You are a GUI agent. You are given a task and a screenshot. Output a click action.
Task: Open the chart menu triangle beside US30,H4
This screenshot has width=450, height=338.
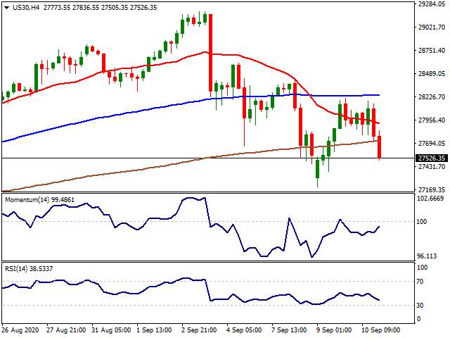[7, 8]
